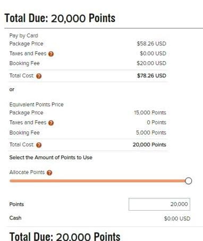Click the bottom Total Due heading
This screenshot has height=241, width=203.
coord(65,236)
